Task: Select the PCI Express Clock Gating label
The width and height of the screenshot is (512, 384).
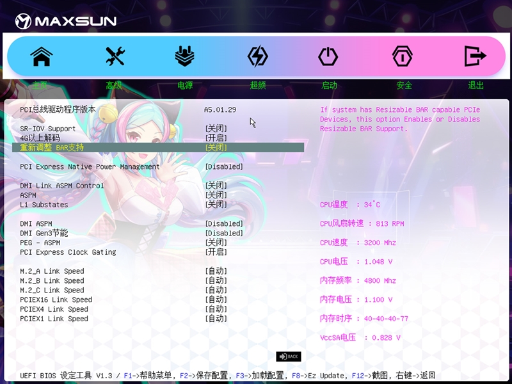Action: pyautogui.click(x=68, y=252)
